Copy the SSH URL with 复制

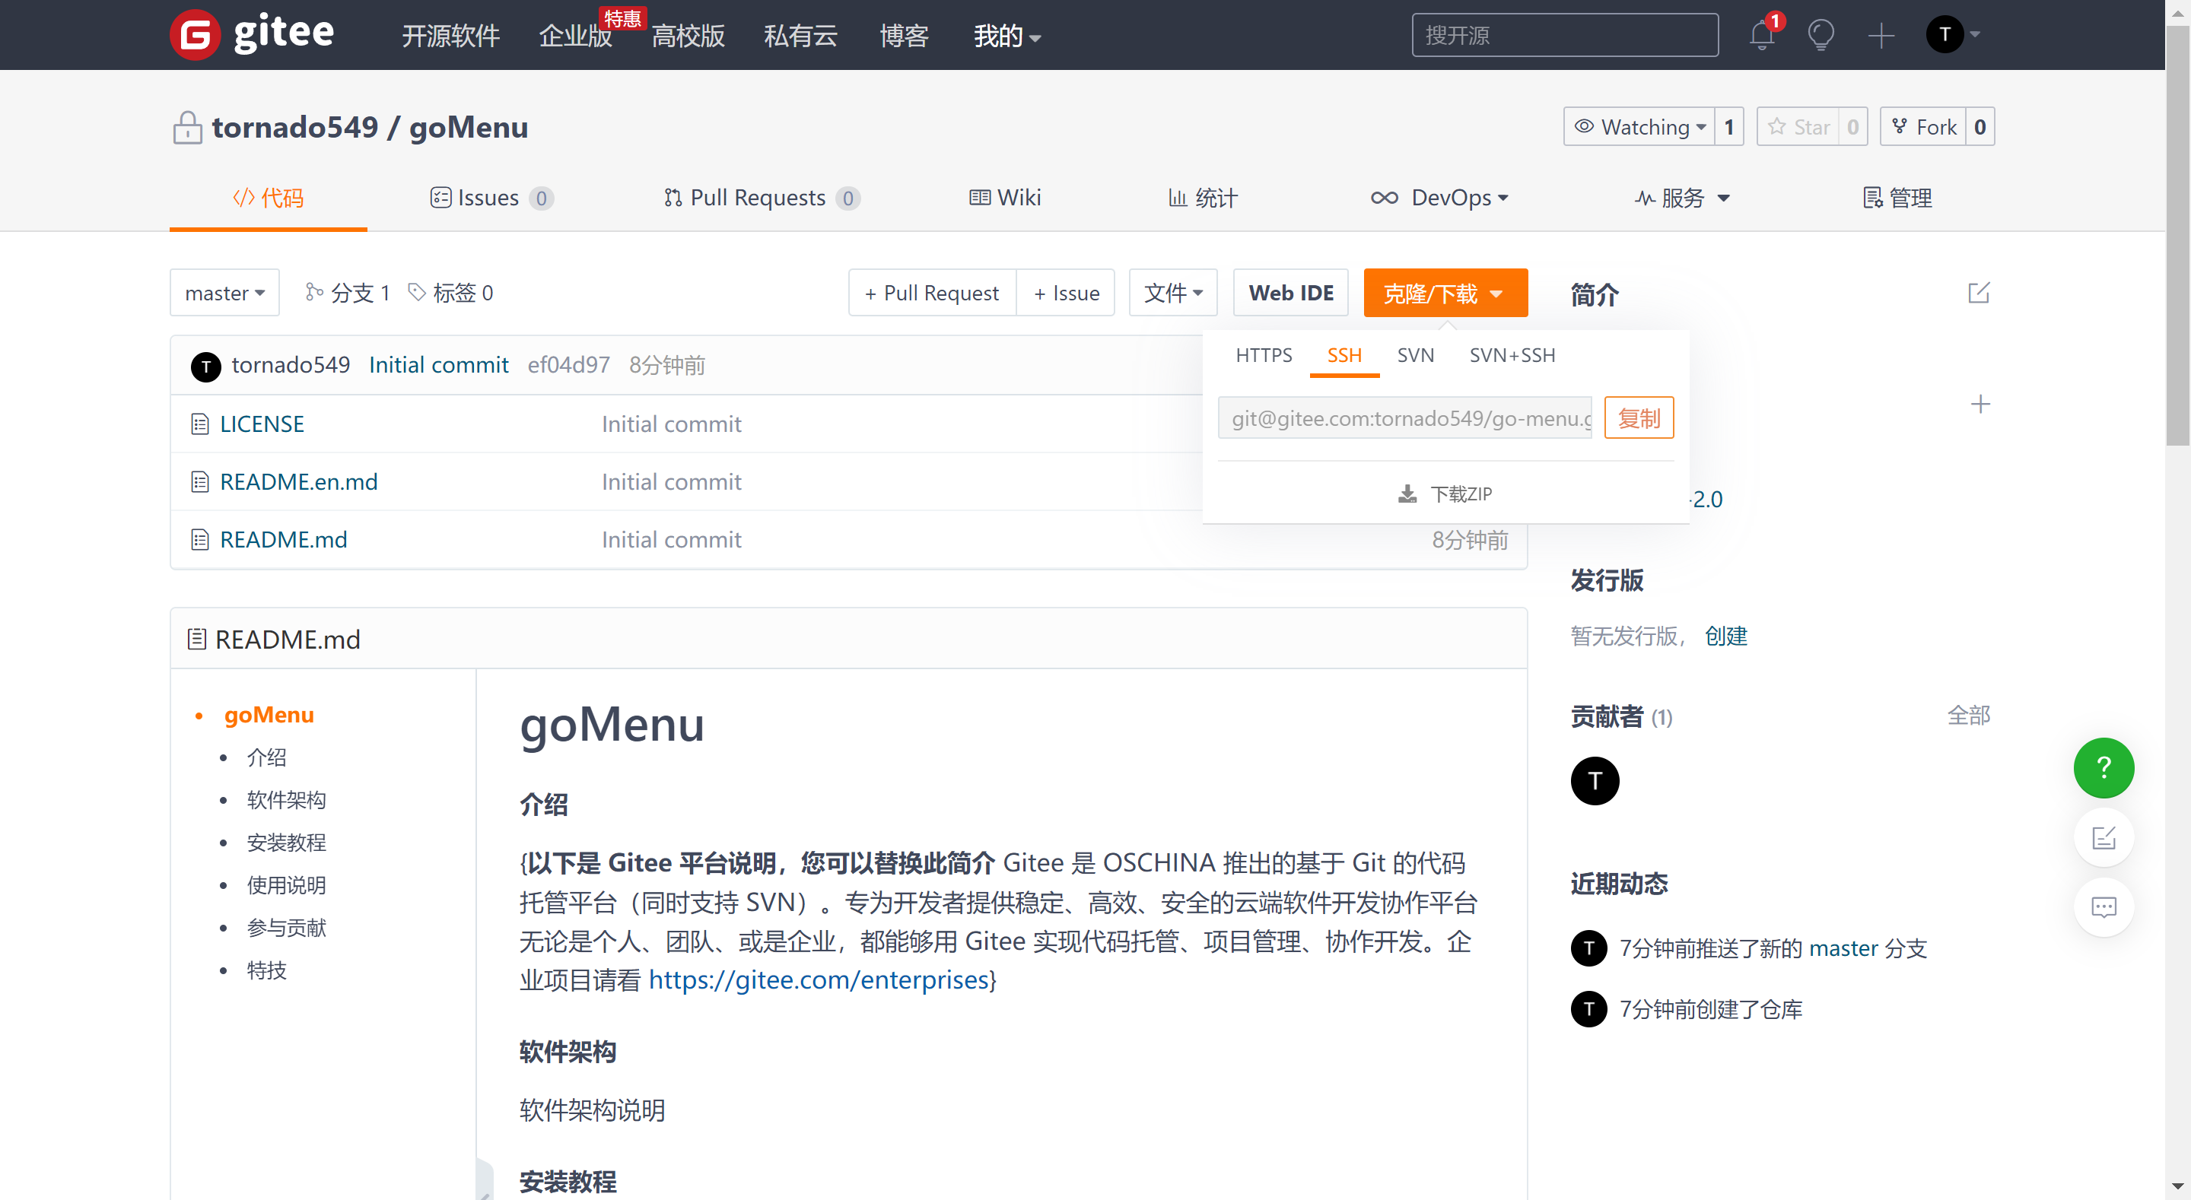click(1639, 417)
